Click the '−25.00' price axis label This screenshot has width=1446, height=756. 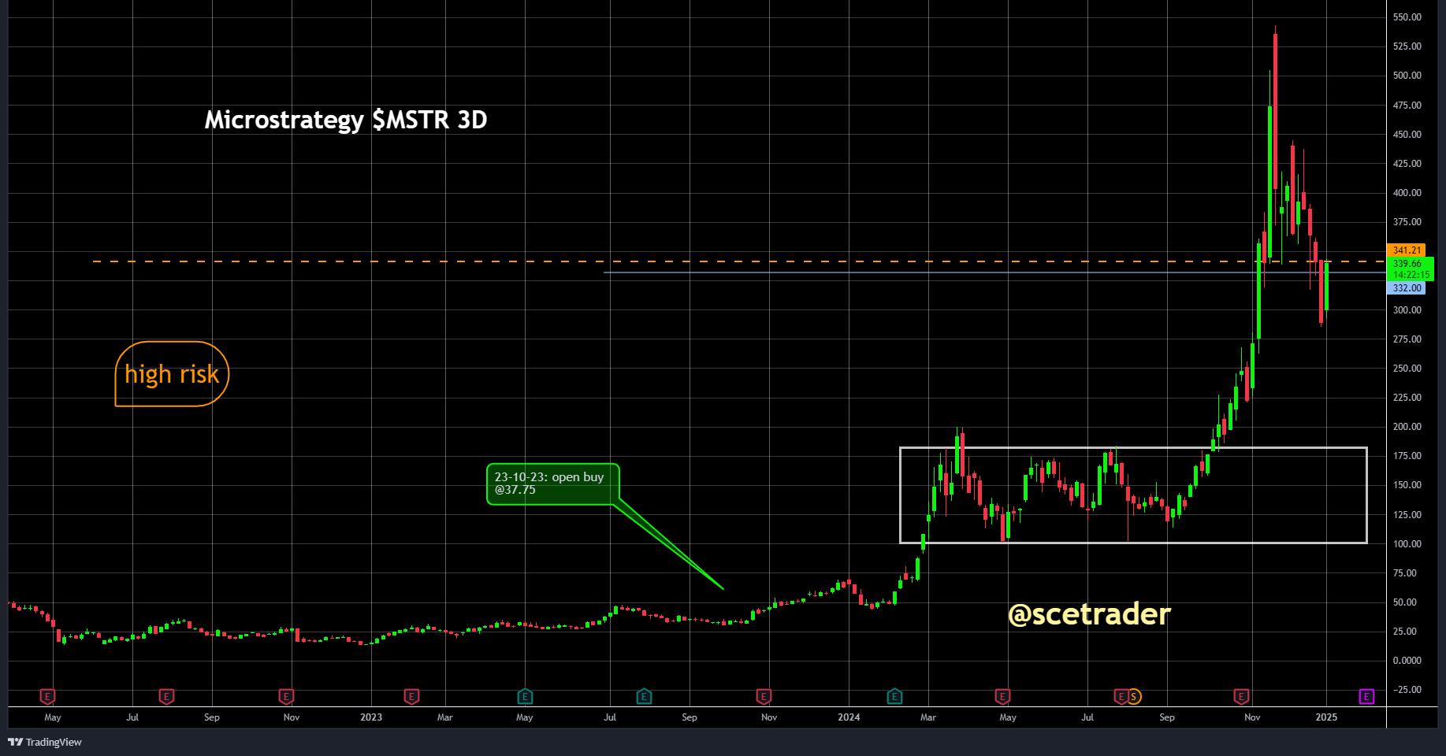1407,690
